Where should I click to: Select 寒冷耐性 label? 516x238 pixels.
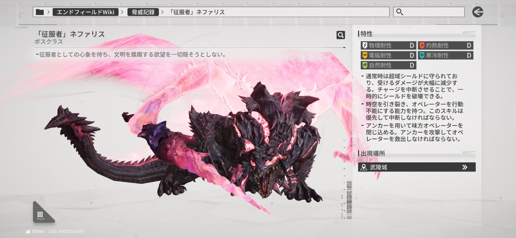[x=438, y=55]
